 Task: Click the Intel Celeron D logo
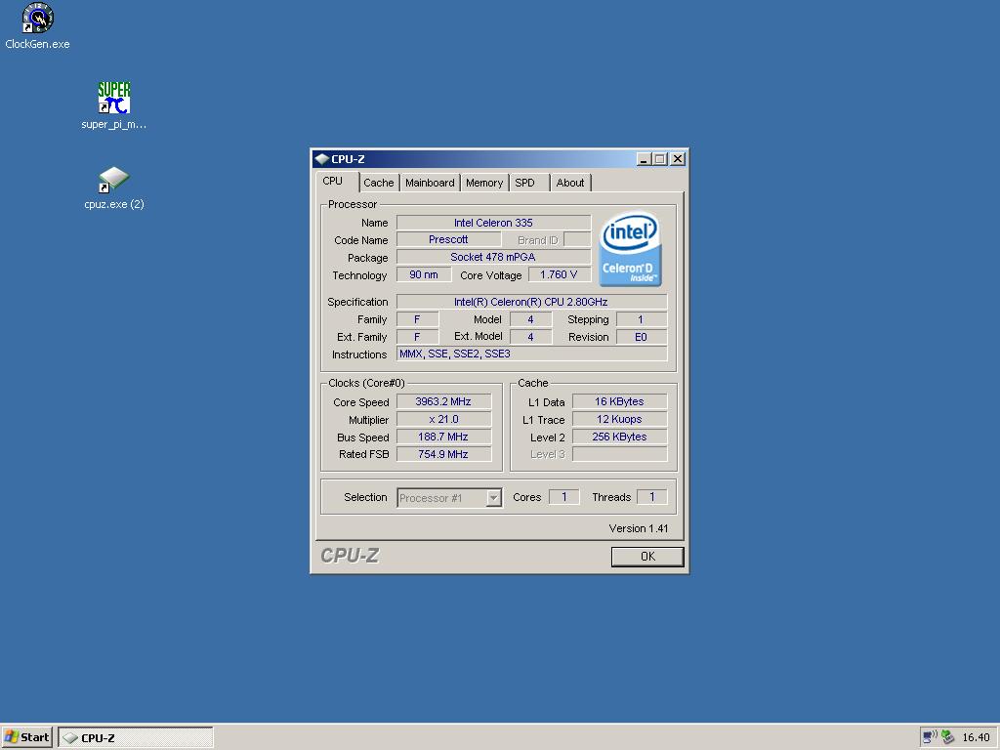click(x=630, y=249)
